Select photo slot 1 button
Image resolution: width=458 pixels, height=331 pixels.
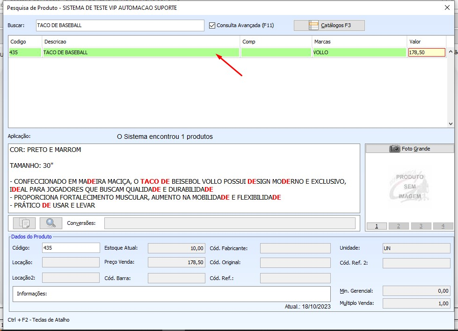tap(377, 226)
